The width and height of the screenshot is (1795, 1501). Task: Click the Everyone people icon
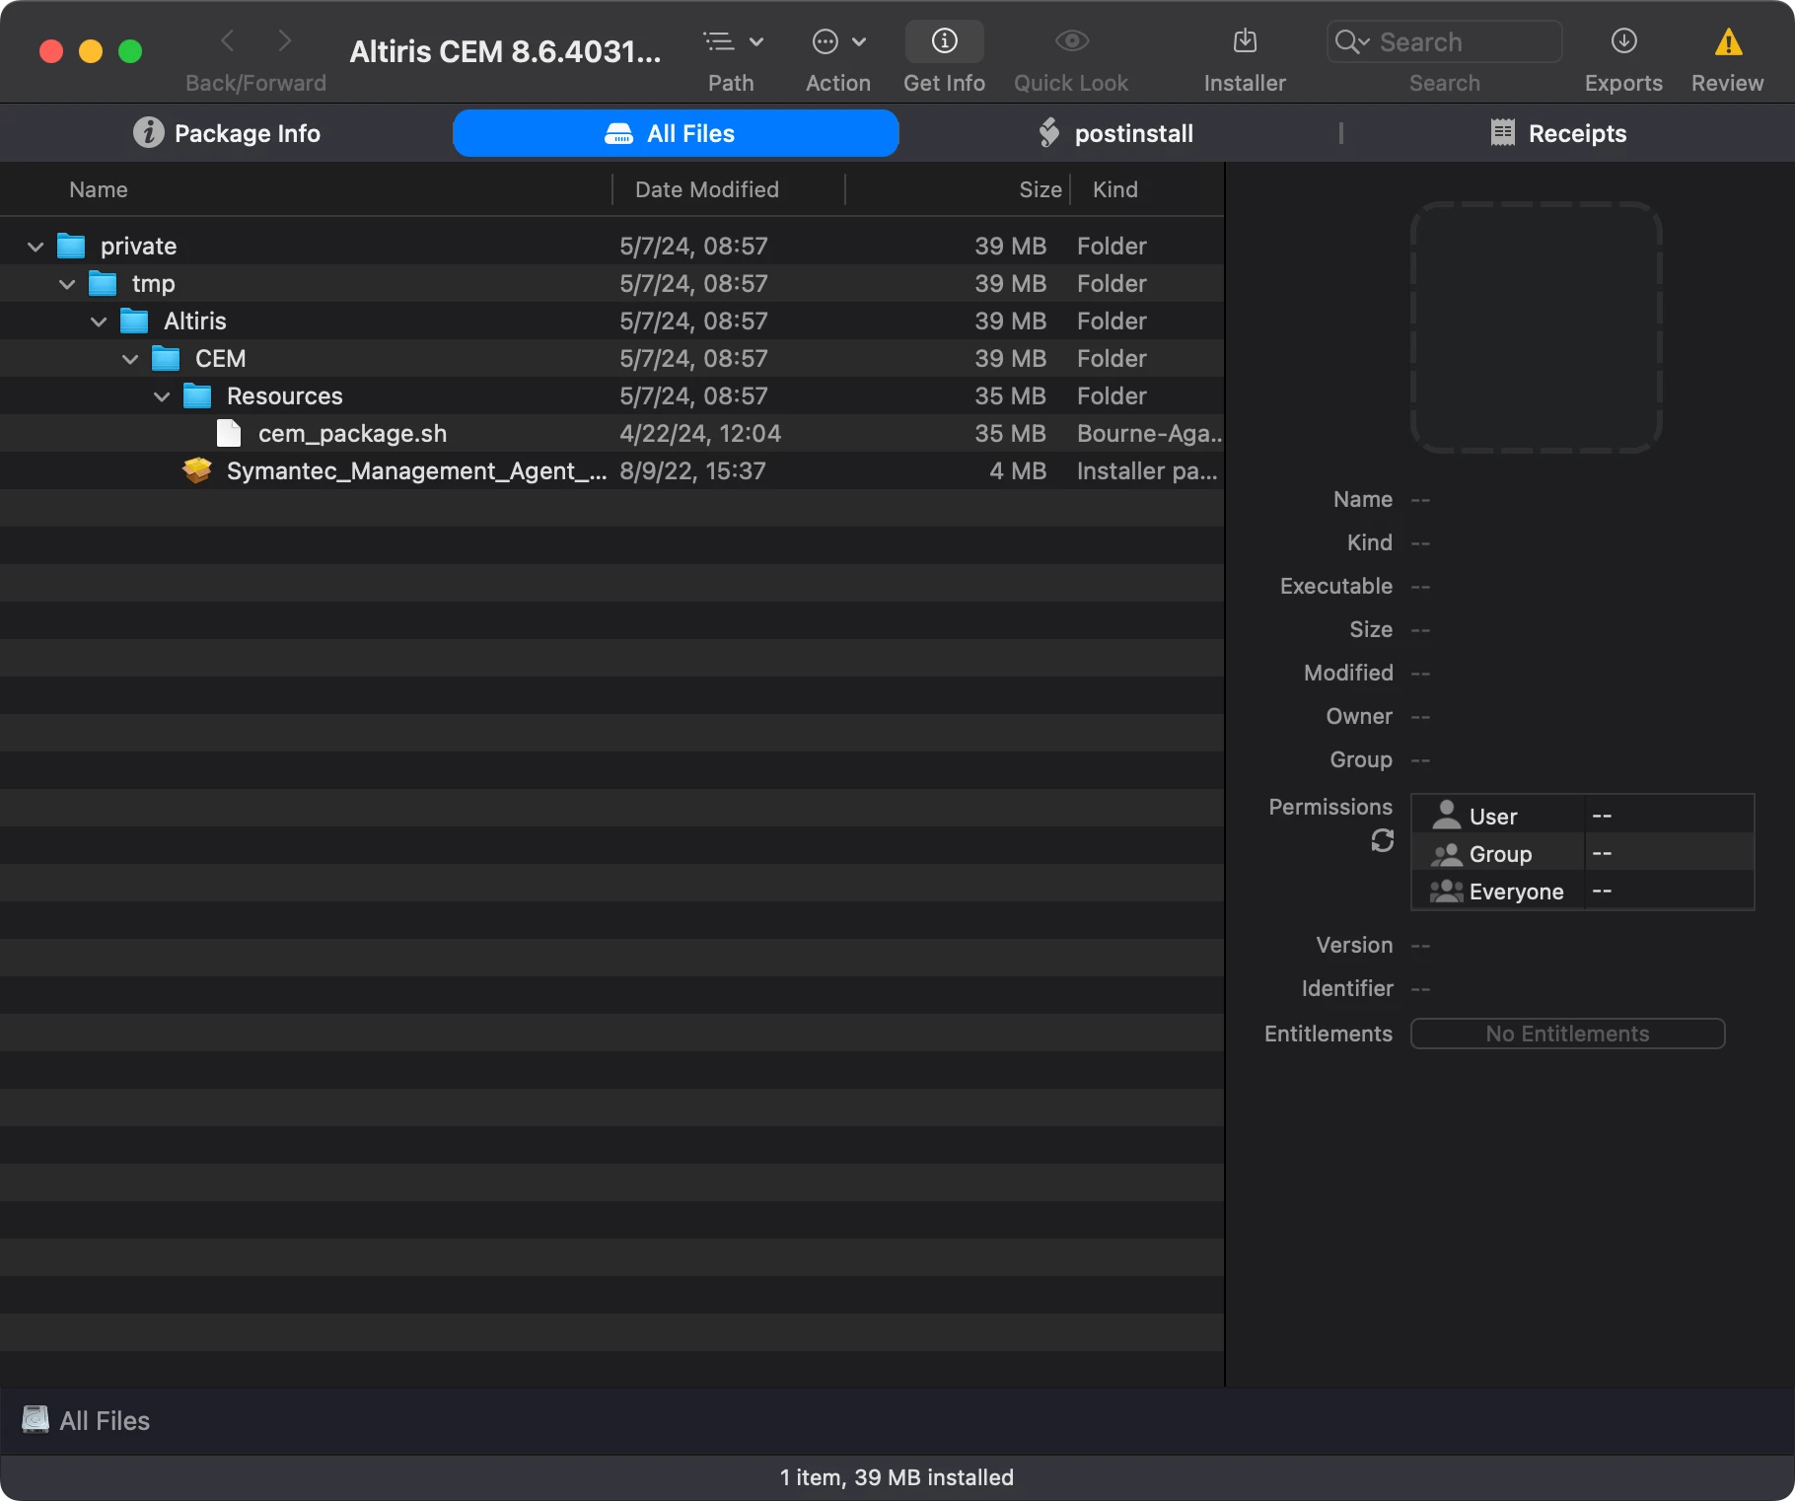tap(1446, 891)
